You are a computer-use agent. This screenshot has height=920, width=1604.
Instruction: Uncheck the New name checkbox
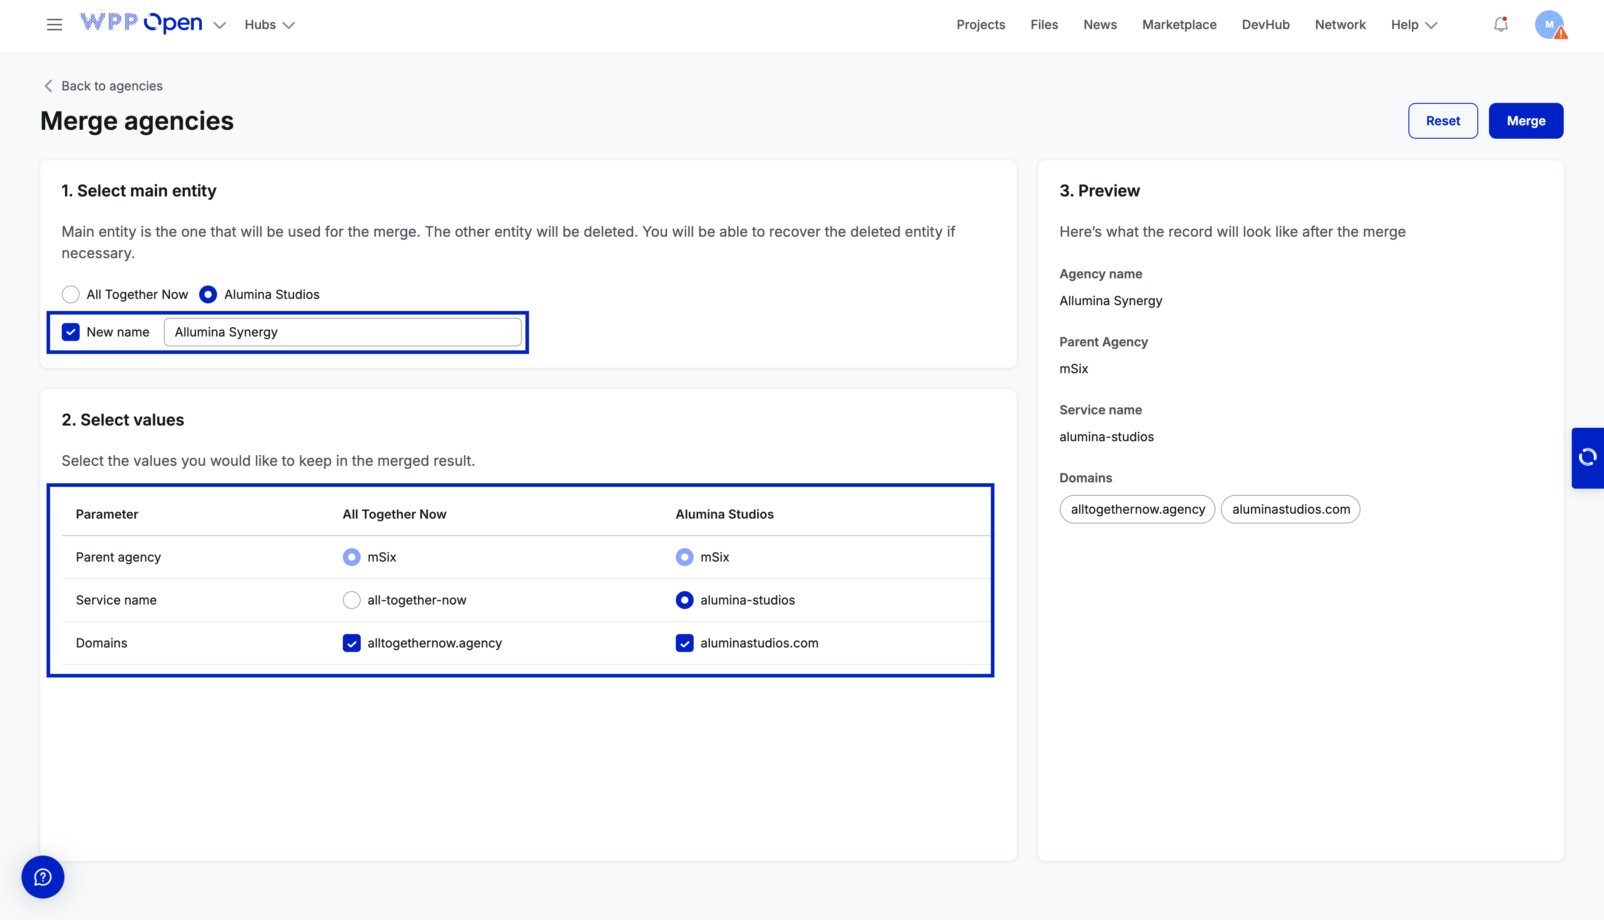point(71,332)
